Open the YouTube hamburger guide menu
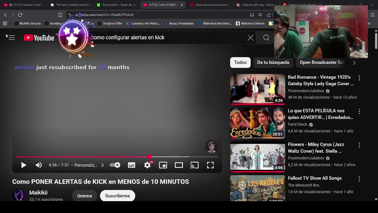The height and width of the screenshot is (213, 378). (x=12, y=38)
